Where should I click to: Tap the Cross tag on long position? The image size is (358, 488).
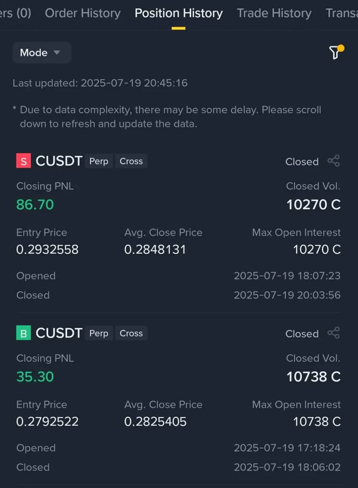(x=131, y=333)
